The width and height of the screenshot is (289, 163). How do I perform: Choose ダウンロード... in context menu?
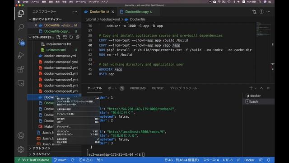(x=77, y=127)
